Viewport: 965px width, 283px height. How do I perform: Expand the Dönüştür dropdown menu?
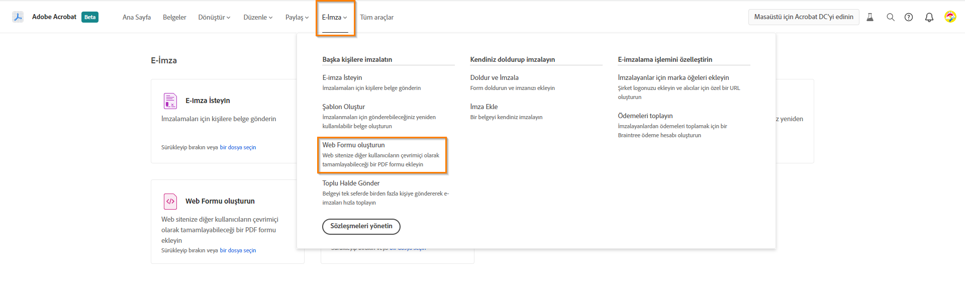point(214,17)
